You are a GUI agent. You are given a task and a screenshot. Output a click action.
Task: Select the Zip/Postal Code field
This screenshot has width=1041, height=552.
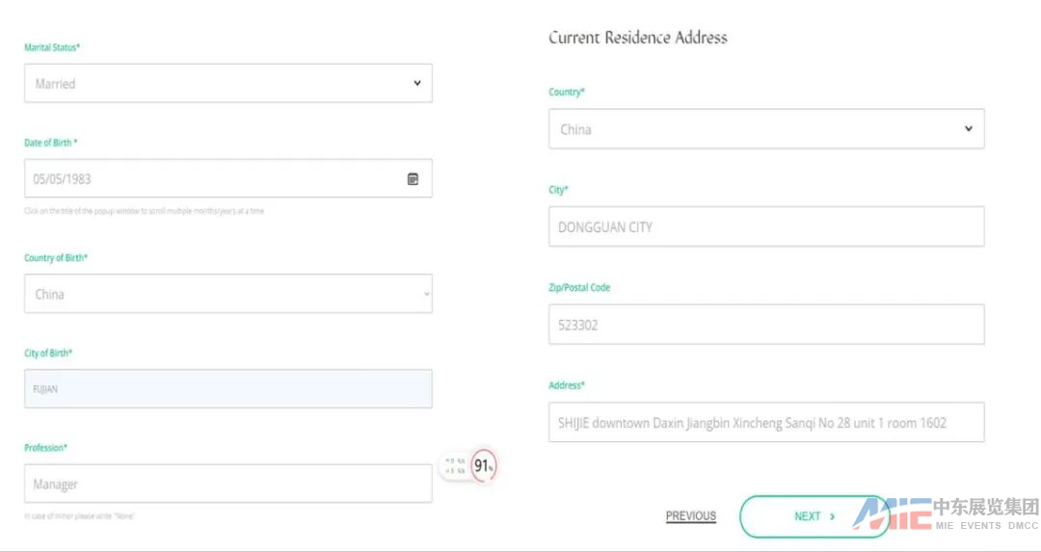tap(765, 325)
